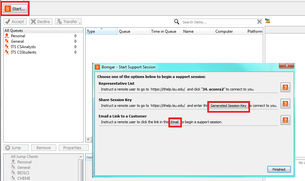Select All Queues header
The width and height of the screenshot is (305, 181).
43,30
